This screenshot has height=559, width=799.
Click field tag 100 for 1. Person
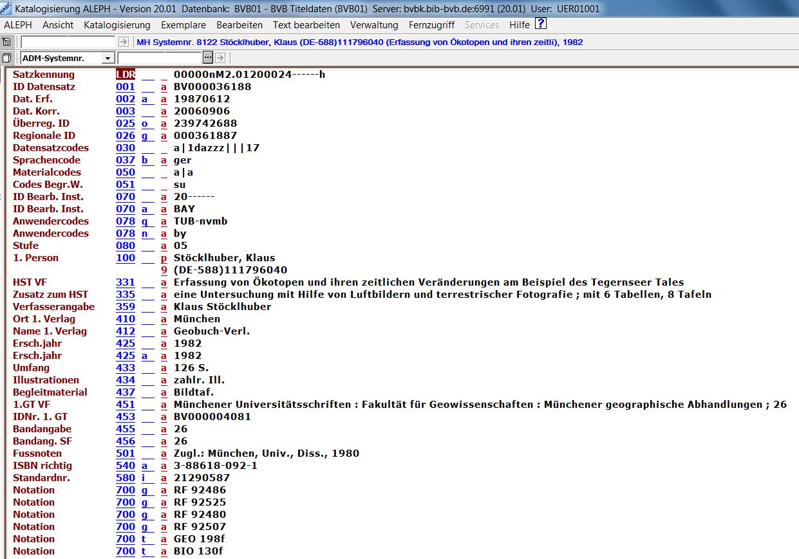(x=126, y=258)
